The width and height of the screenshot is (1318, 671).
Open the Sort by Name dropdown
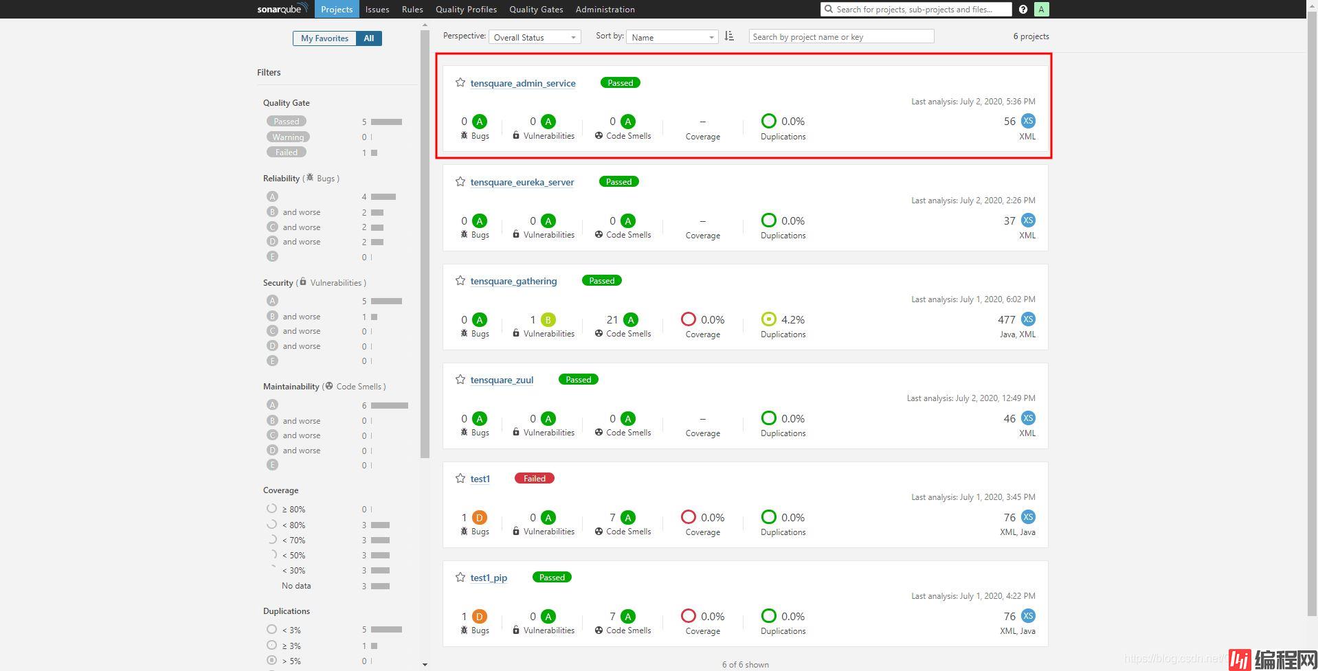tap(672, 37)
